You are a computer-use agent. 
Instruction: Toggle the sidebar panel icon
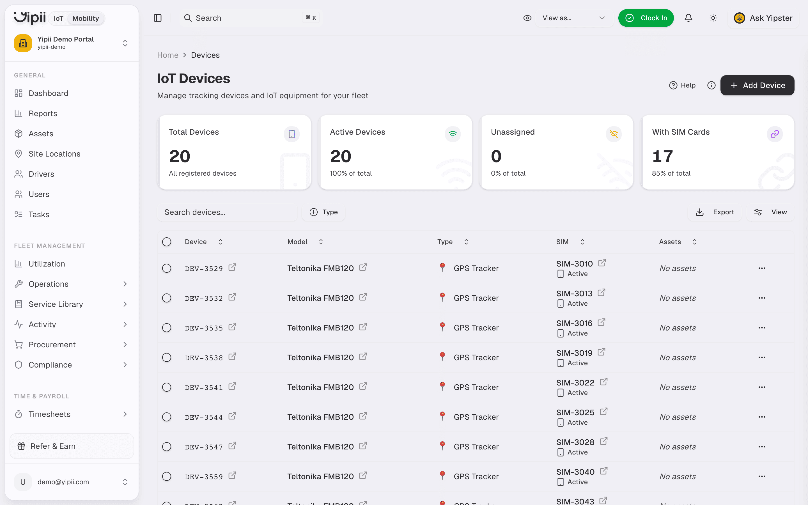click(x=158, y=18)
